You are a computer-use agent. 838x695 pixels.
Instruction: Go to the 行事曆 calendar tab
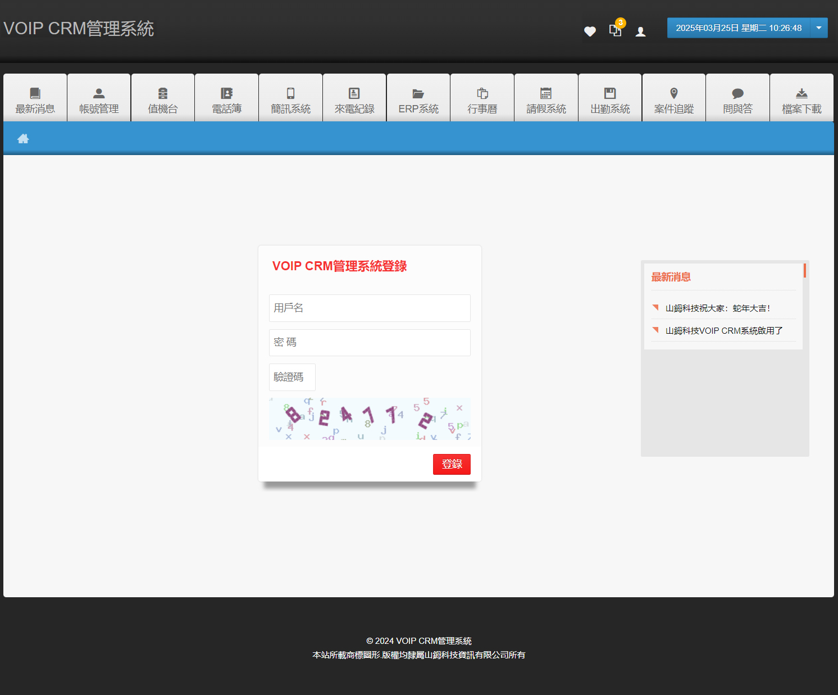click(x=482, y=99)
